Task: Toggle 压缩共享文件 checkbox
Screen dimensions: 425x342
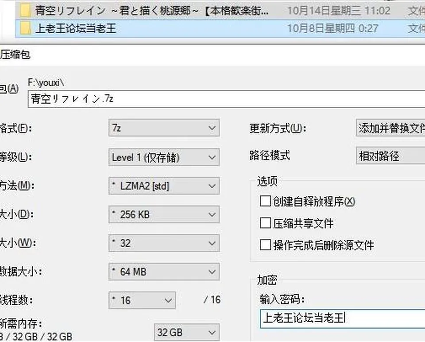Action: coord(265,223)
